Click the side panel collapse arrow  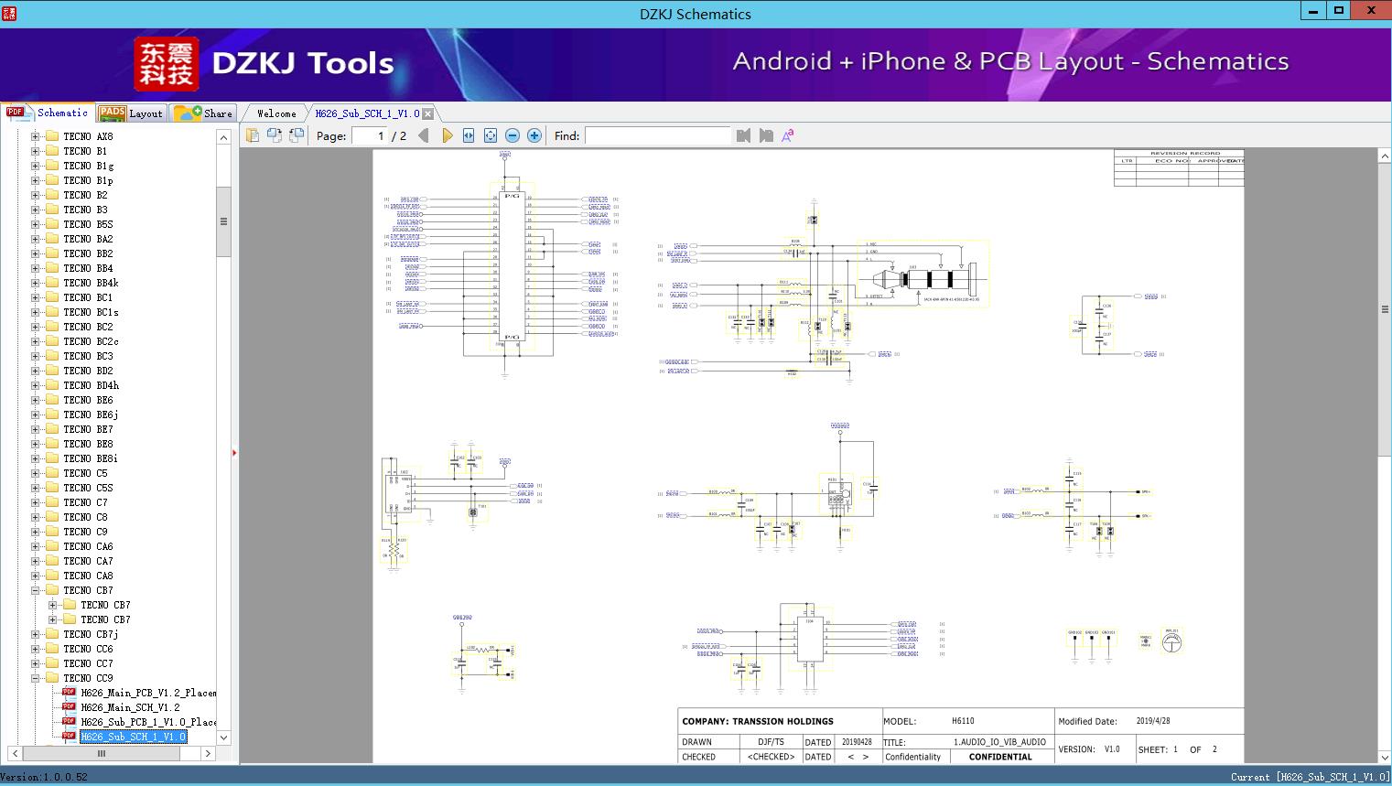click(x=234, y=453)
